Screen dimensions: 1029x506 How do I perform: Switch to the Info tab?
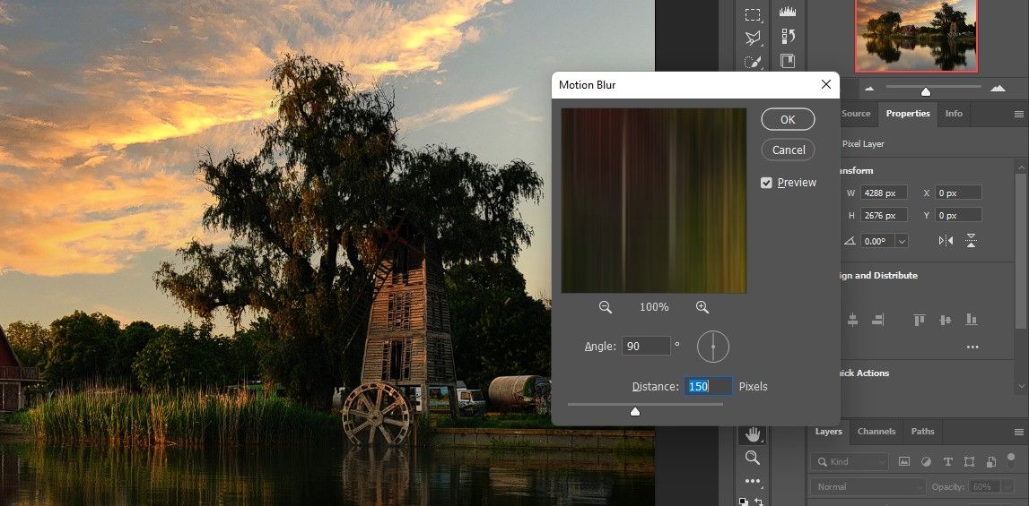[954, 114]
